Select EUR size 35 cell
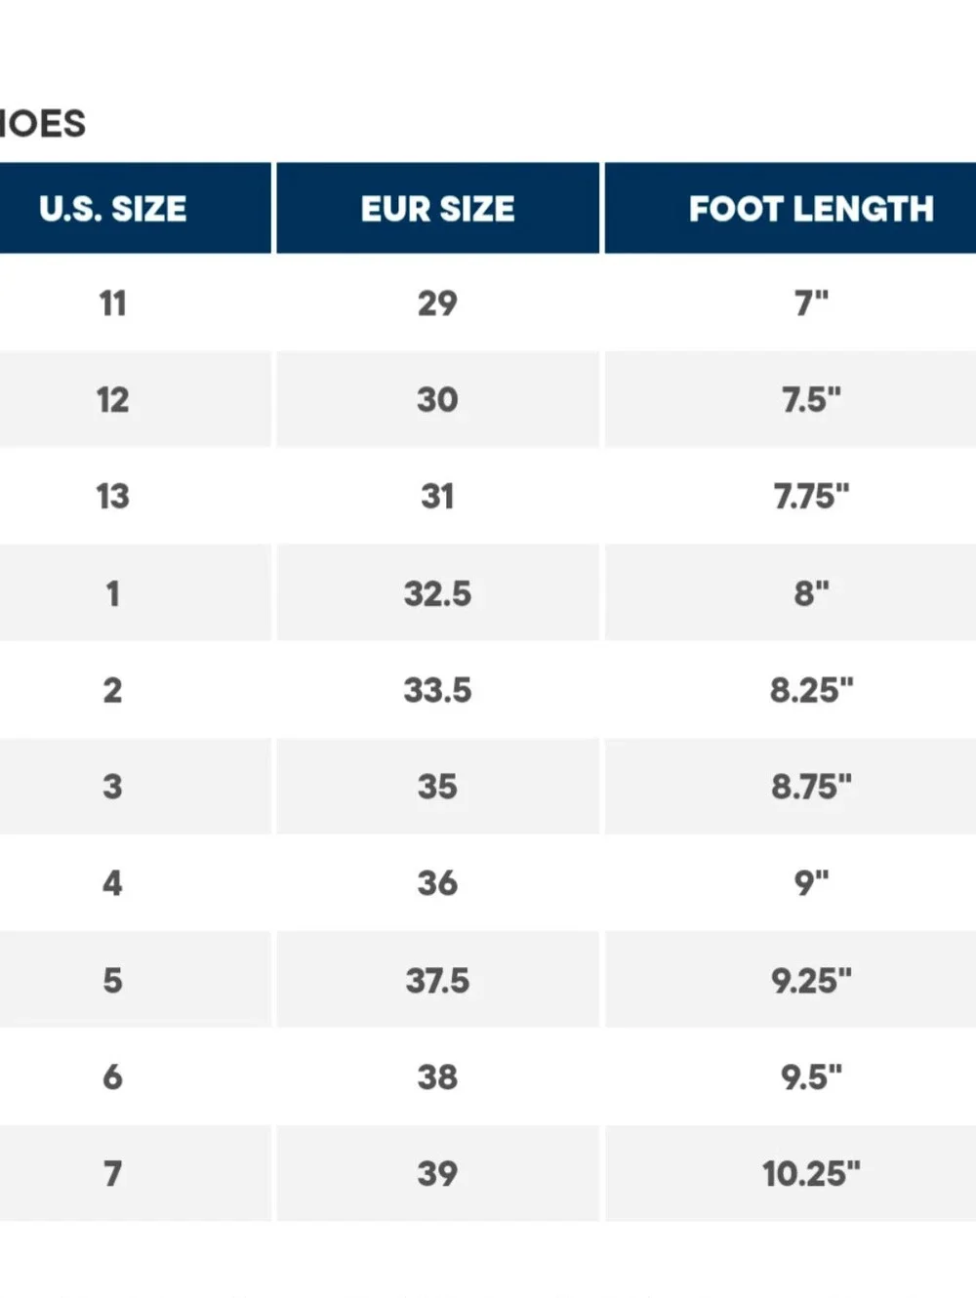This screenshot has width=976, height=1298. point(437,786)
